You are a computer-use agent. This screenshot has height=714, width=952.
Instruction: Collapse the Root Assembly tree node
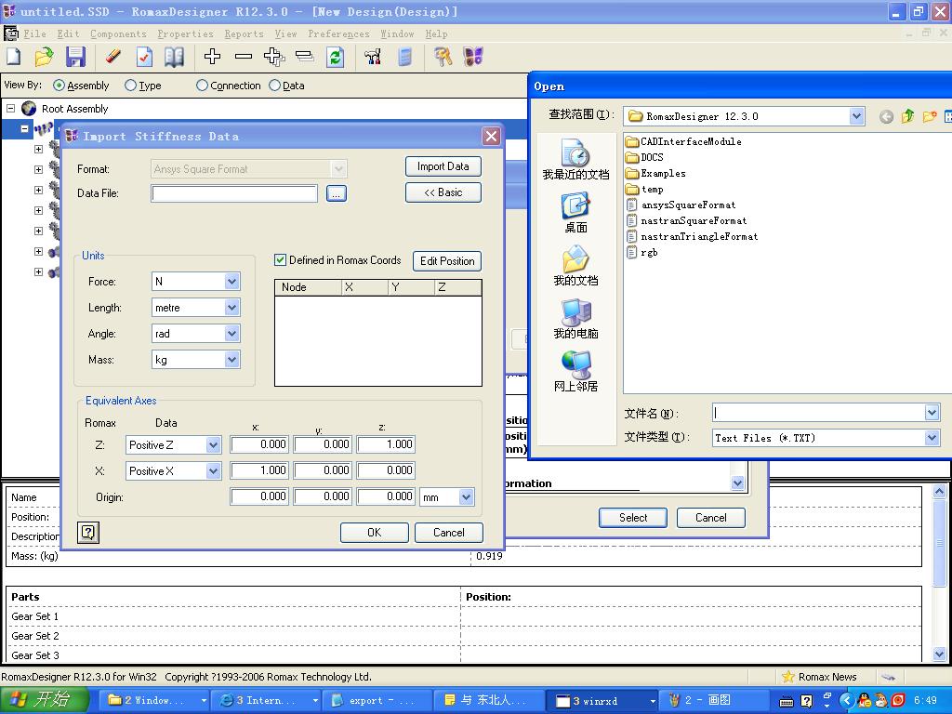(x=10, y=109)
